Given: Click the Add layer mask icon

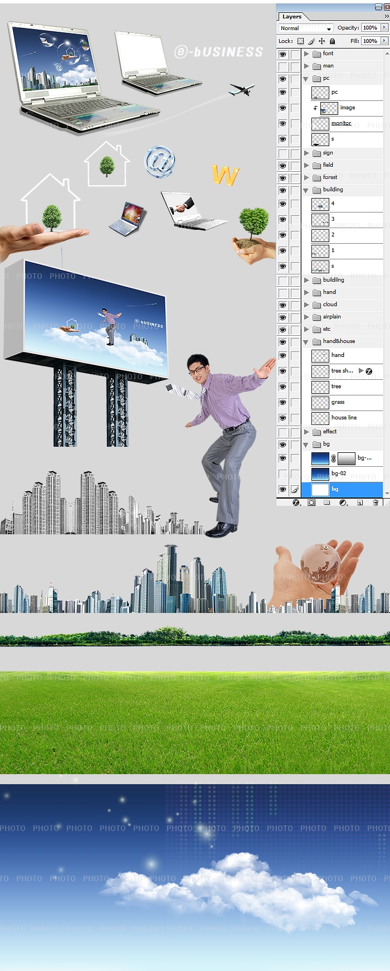Looking at the screenshot, I should click(x=311, y=503).
